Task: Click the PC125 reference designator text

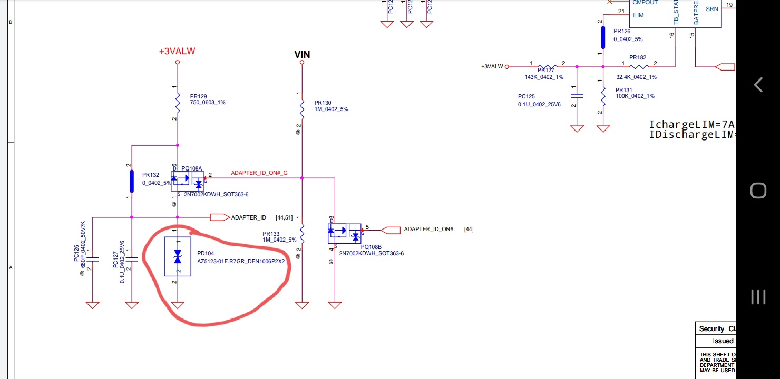Action: [526, 97]
